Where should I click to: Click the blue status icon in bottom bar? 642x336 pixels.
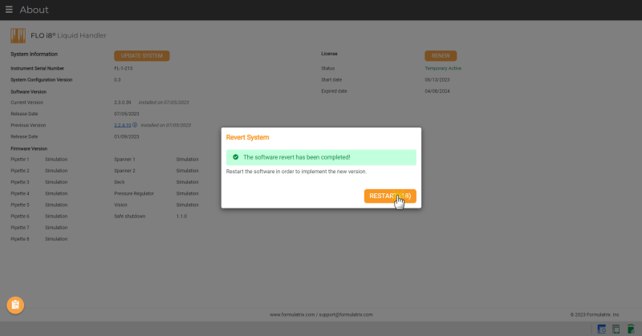pyautogui.click(x=601, y=329)
